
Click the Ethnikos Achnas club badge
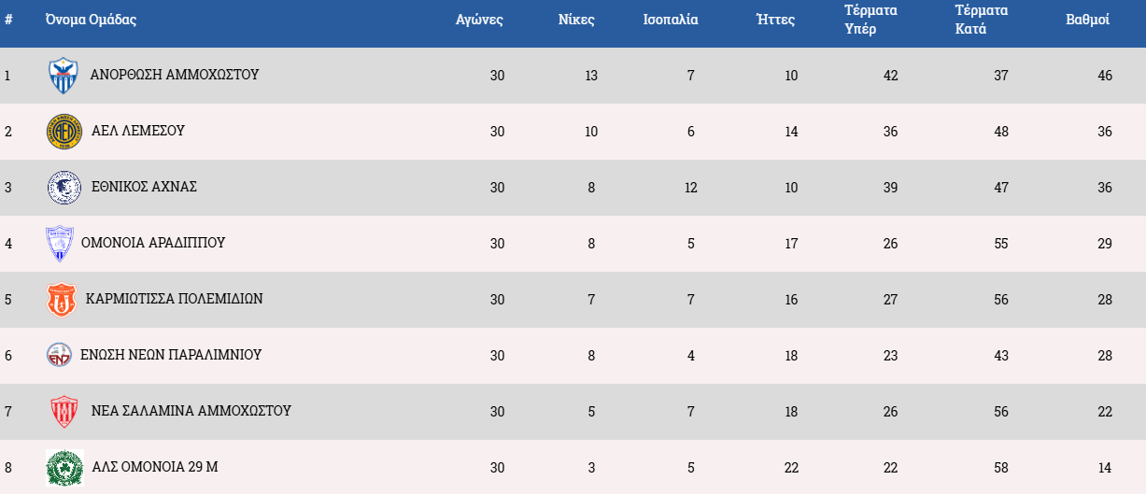[x=64, y=188]
